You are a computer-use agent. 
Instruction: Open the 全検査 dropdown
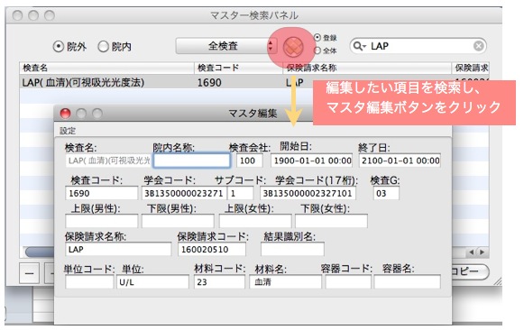pyautogui.click(x=226, y=46)
